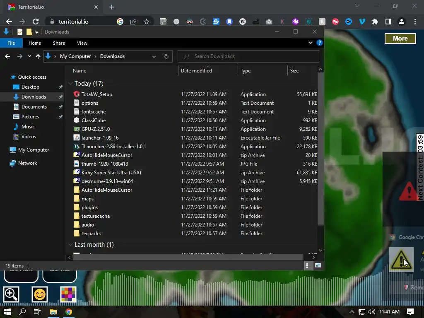Screen dimensions: 424x318
Task: Switch to Territorial.io browser tab
Action: point(53,7)
